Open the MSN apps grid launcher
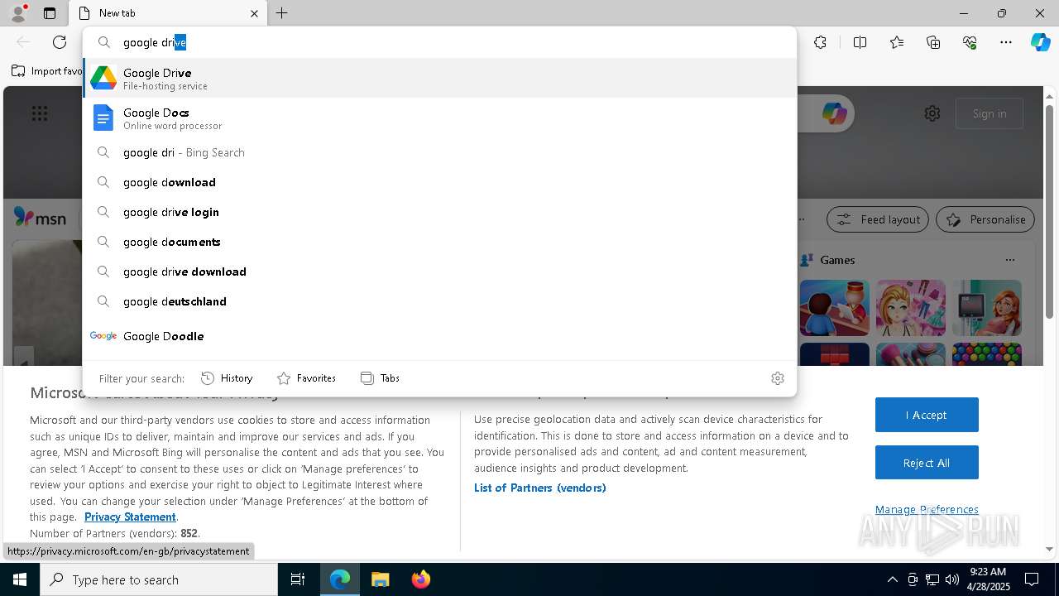 [x=40, y=113]
